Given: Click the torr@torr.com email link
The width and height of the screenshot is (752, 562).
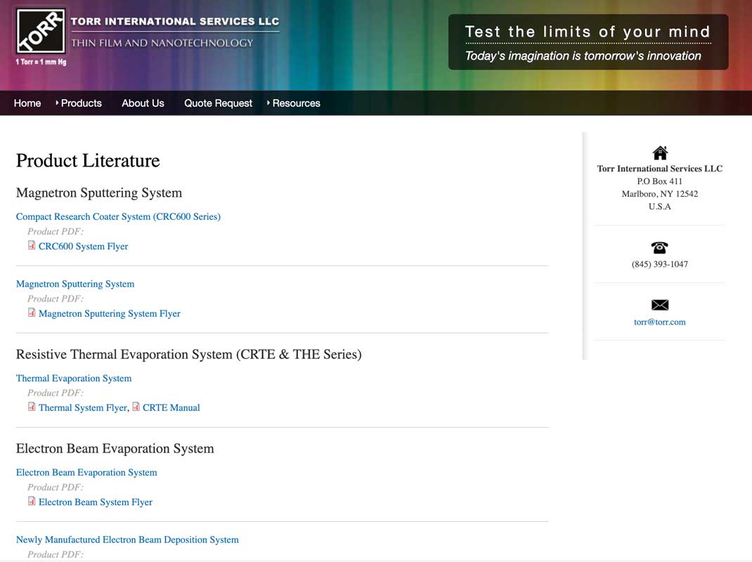Looking at the screenshot, I should [659, 322].
